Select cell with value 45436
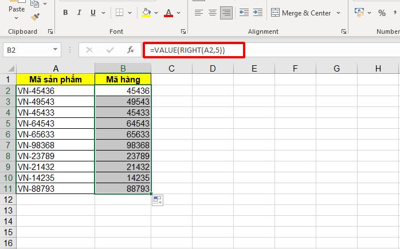This screenshot has height=249, width=400. (123, 90)
